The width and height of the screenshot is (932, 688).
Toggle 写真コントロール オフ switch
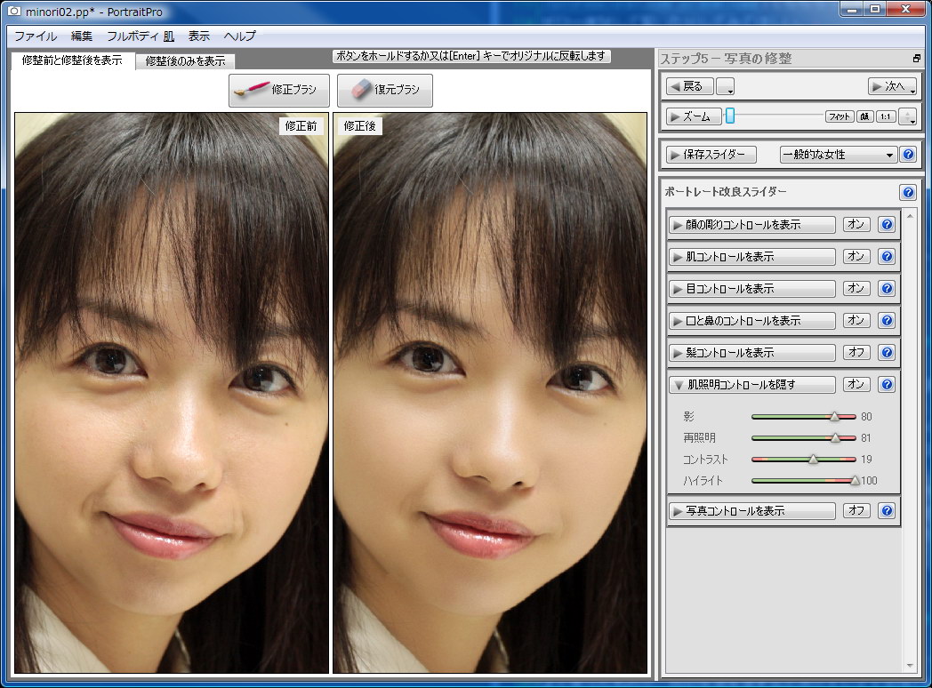(x=856, y=511)
